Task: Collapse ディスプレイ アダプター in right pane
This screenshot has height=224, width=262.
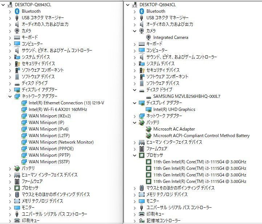Action: click(x=135, y=103)
